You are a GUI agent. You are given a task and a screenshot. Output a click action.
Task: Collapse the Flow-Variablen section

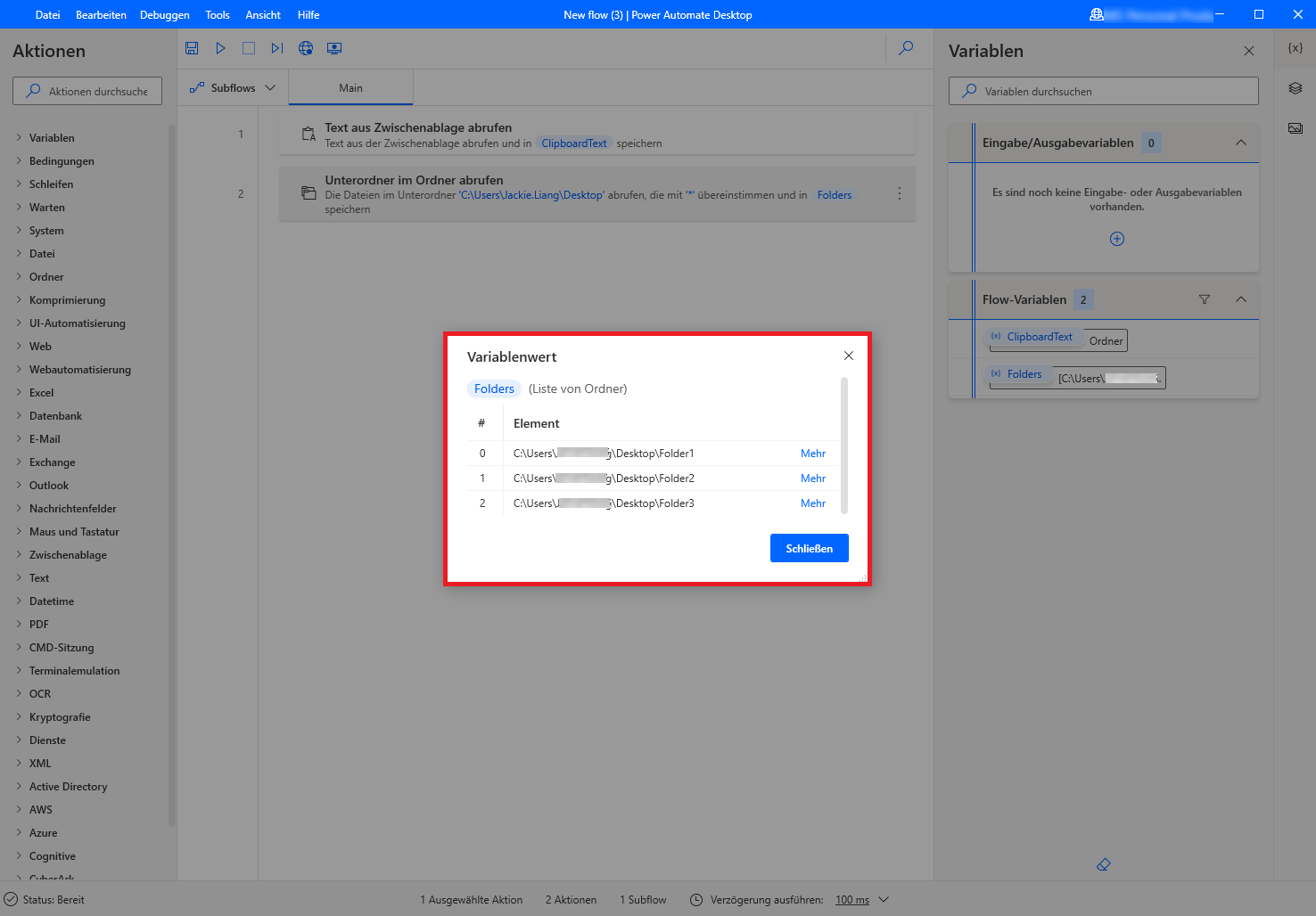pyautogui.click(x=1241, y=299)
